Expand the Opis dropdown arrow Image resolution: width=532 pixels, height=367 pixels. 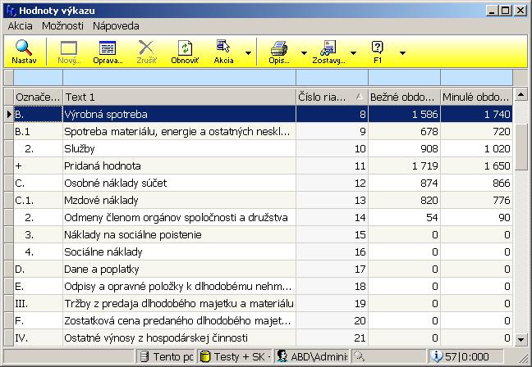tap(304, 52)
